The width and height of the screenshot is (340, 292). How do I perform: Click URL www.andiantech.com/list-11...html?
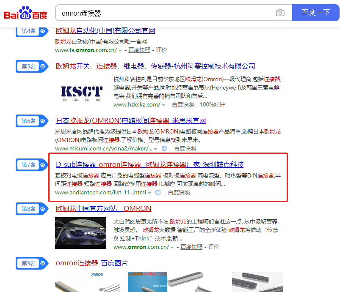click(x=101, y=192)
